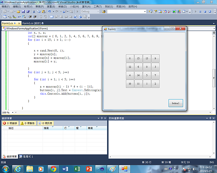This screenshot has width=217, height=173.
Task: Switch to the 監看式 1 tab
Action: click(26, 156)
